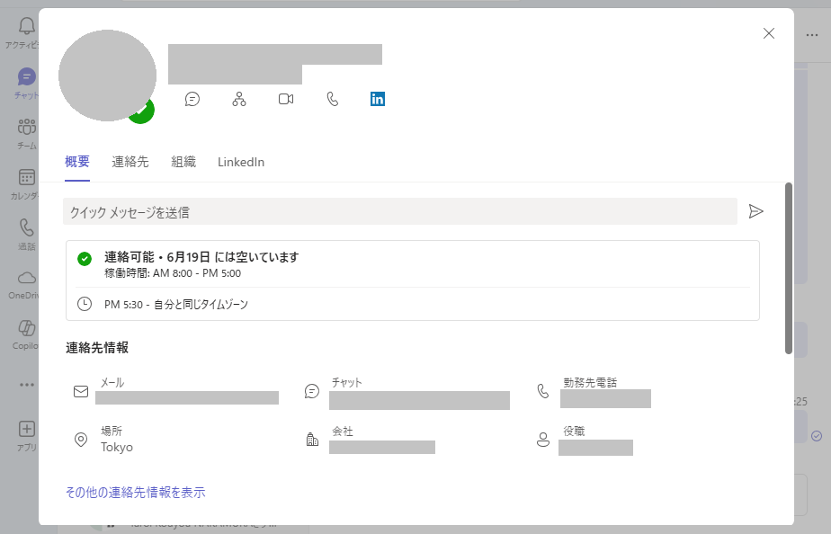Click the クイック メッセージを送信 input field
Image resolution: width=831 pixels, height=534 pixels.
click(400, 211)
